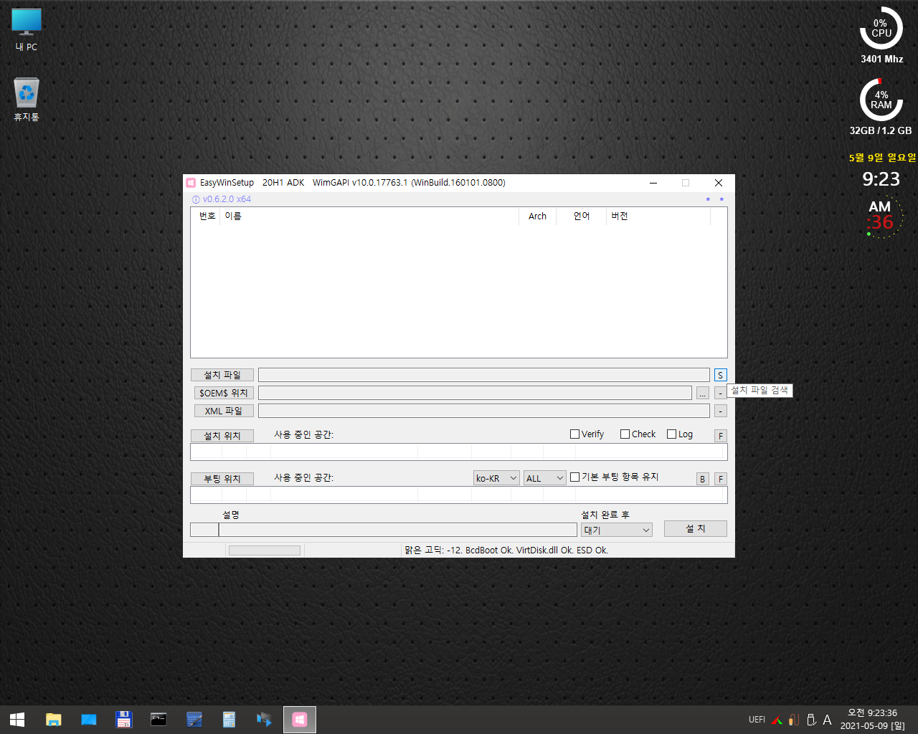Click the 'A' input mode tray indicator
Screen dimensions: 918x734
click(827, 720)
